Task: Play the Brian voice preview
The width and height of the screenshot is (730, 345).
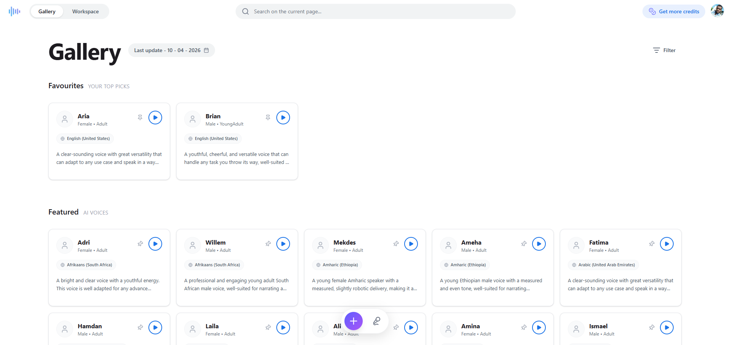Action: [283, 118]
